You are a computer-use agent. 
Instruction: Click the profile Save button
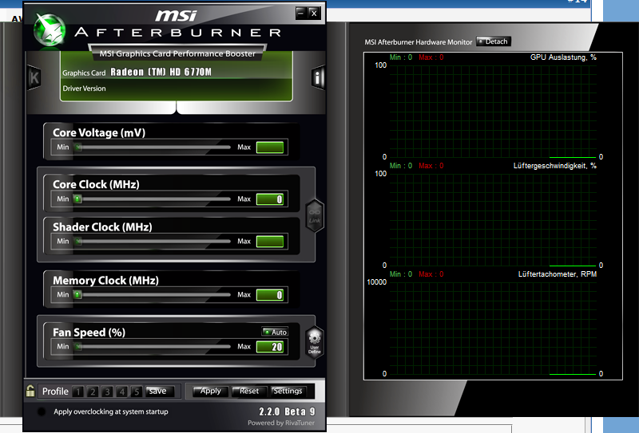[x=159, y=391]
